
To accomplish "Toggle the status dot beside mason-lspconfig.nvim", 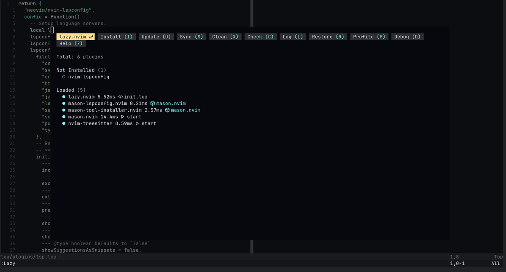I will tap(63, 103).
